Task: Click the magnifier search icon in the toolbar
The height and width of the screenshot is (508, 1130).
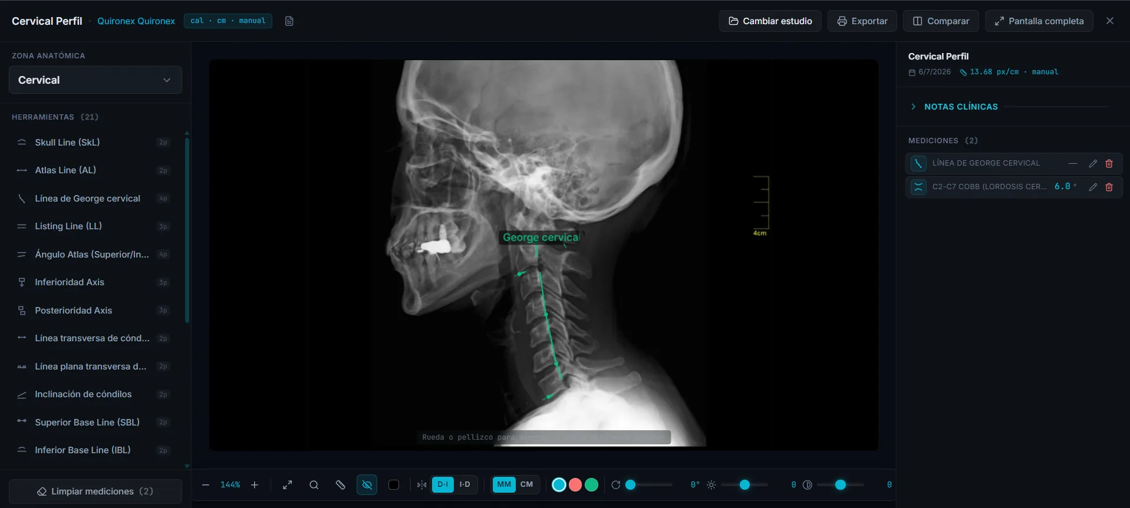Action: tap(314, 485)
